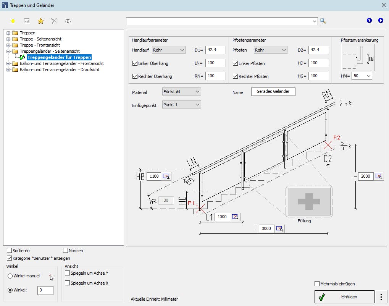Screen dimensions: 389x306
Task: Click the Einfügen button
Action: pos(344,297)
